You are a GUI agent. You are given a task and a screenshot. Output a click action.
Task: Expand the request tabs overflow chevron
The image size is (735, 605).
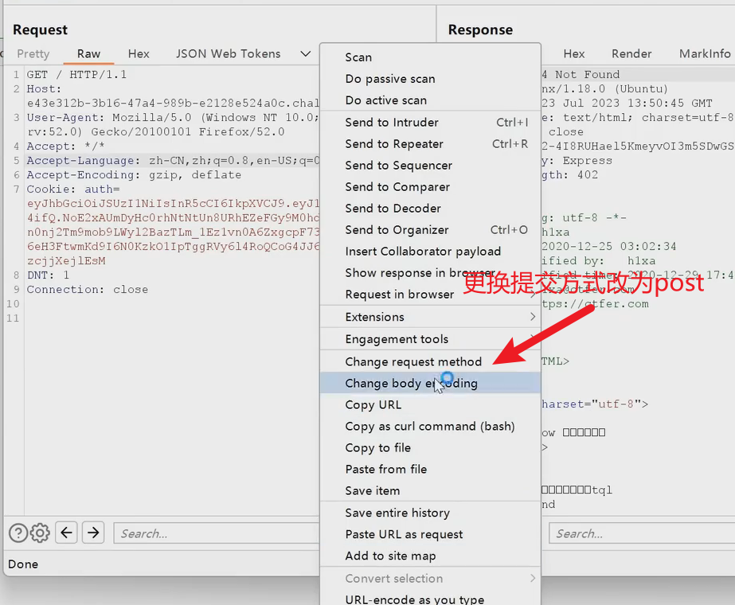(305, 54)
